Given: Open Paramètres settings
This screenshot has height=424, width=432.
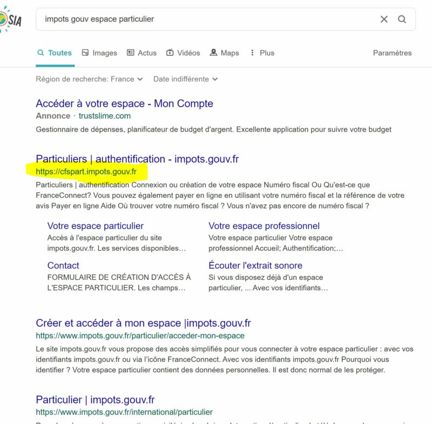Looking at the screenshot, I should [392, 53].
